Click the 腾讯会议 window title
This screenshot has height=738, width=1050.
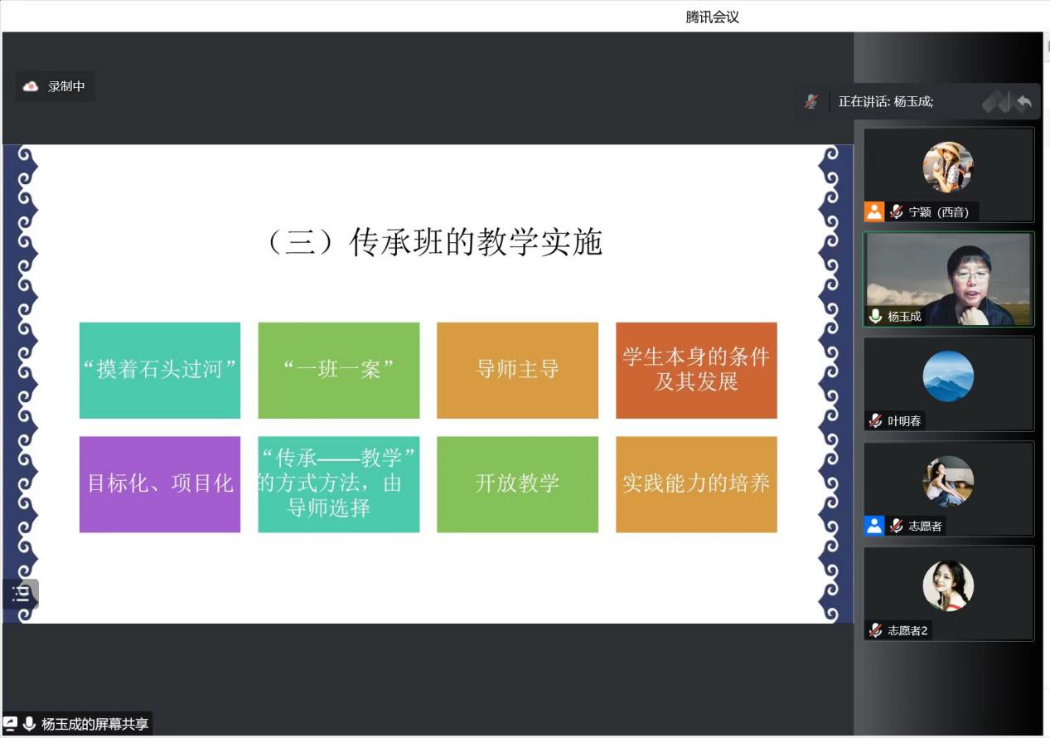pos(713,17)
